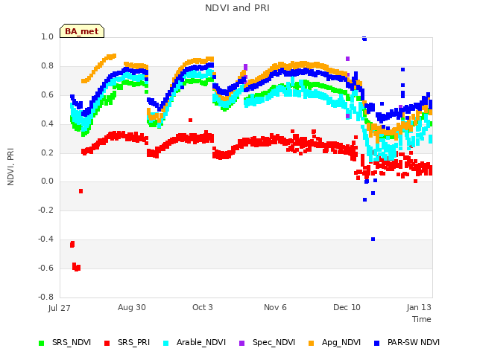Viewport: 477px width, 357px height.
Task: Select the SRS_PRI legend label
Action: point(133,342)
